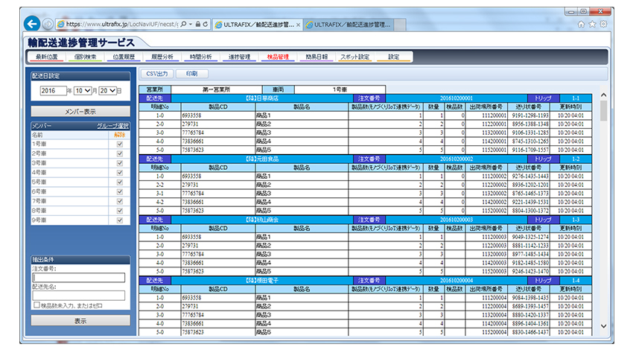Open the month dropdown showing 10

[x=82, y=90]
